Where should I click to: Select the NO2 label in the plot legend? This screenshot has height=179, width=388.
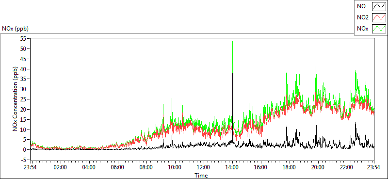(362, 17)
